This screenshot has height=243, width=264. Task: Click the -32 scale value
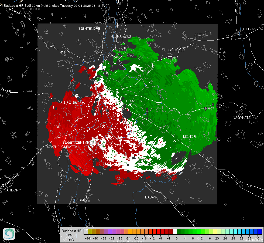(x=112, y=238)
